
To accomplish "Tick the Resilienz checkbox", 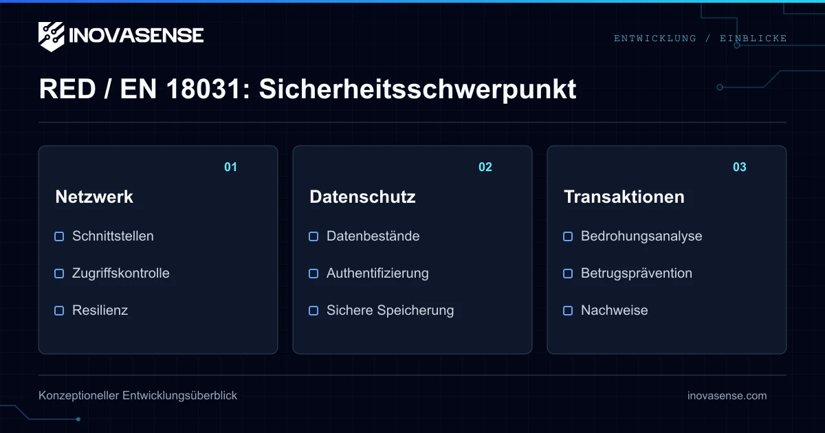I will (x=59, y=311).
